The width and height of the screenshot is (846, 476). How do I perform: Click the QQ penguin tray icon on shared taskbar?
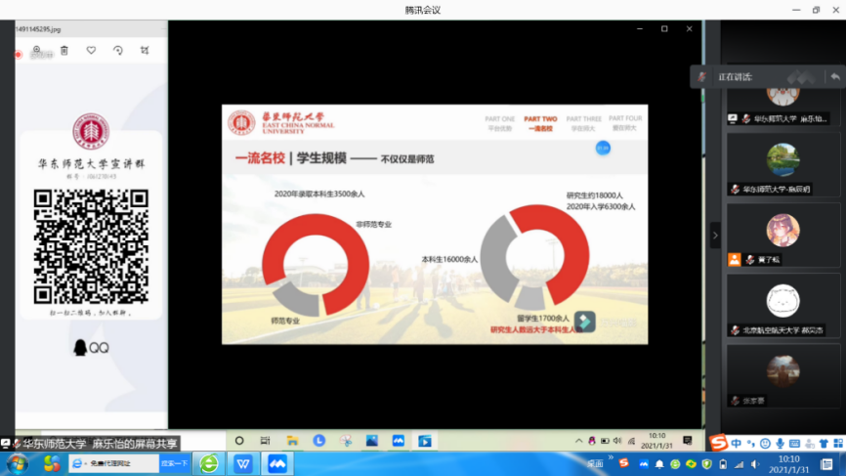[592, 441]
